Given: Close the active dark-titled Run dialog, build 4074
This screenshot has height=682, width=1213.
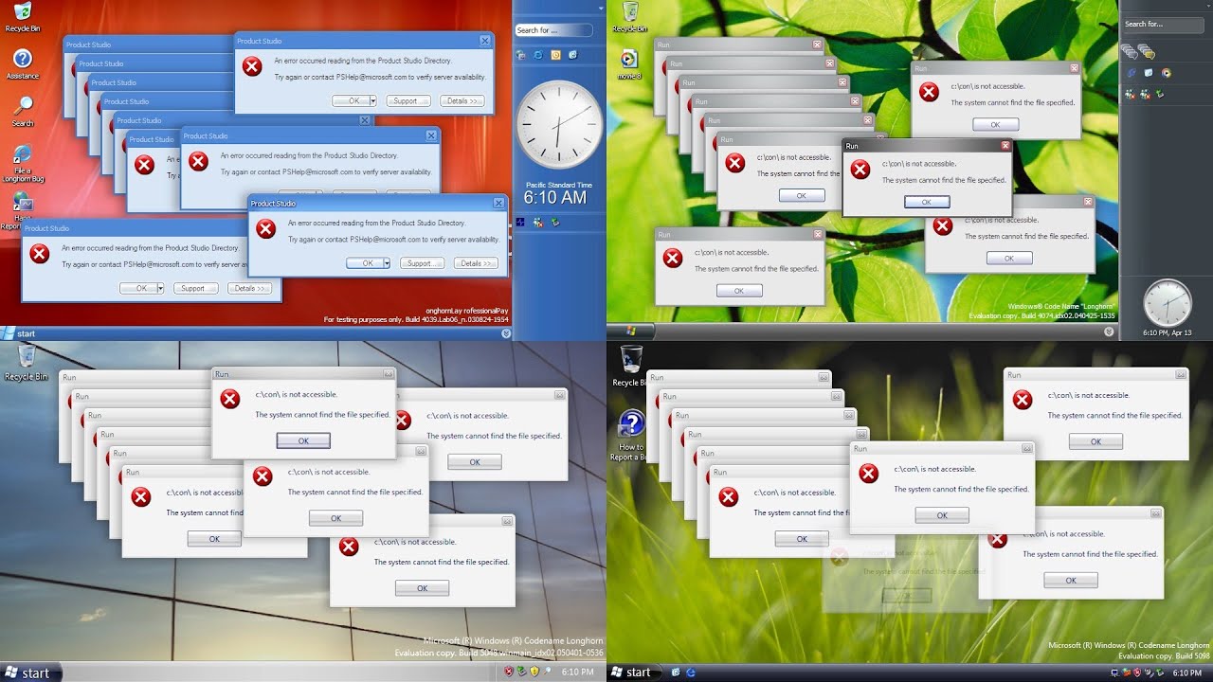Looking at the screenshot, I should pyautogui.click(x=1005, y=146).
